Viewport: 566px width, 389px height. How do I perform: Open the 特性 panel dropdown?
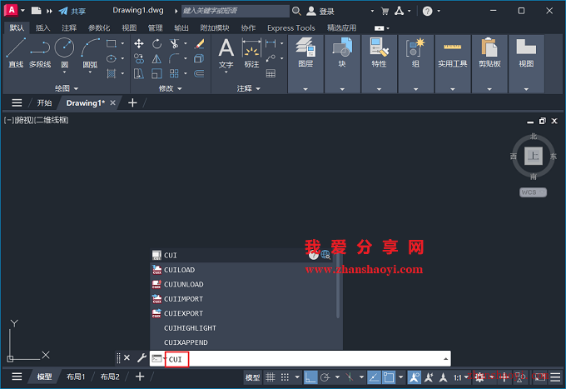[379, 89]
